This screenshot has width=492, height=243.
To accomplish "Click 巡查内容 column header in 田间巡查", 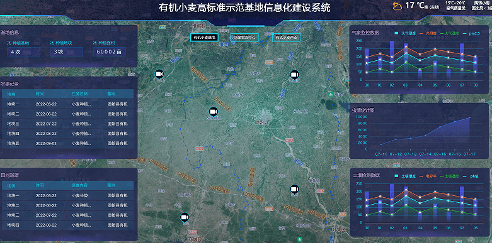I will 79,185.
